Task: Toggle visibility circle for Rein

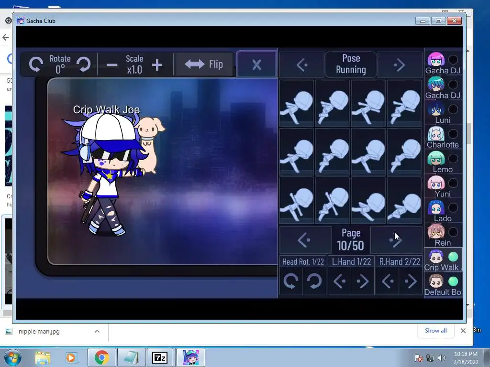Action: coord(453,232)
